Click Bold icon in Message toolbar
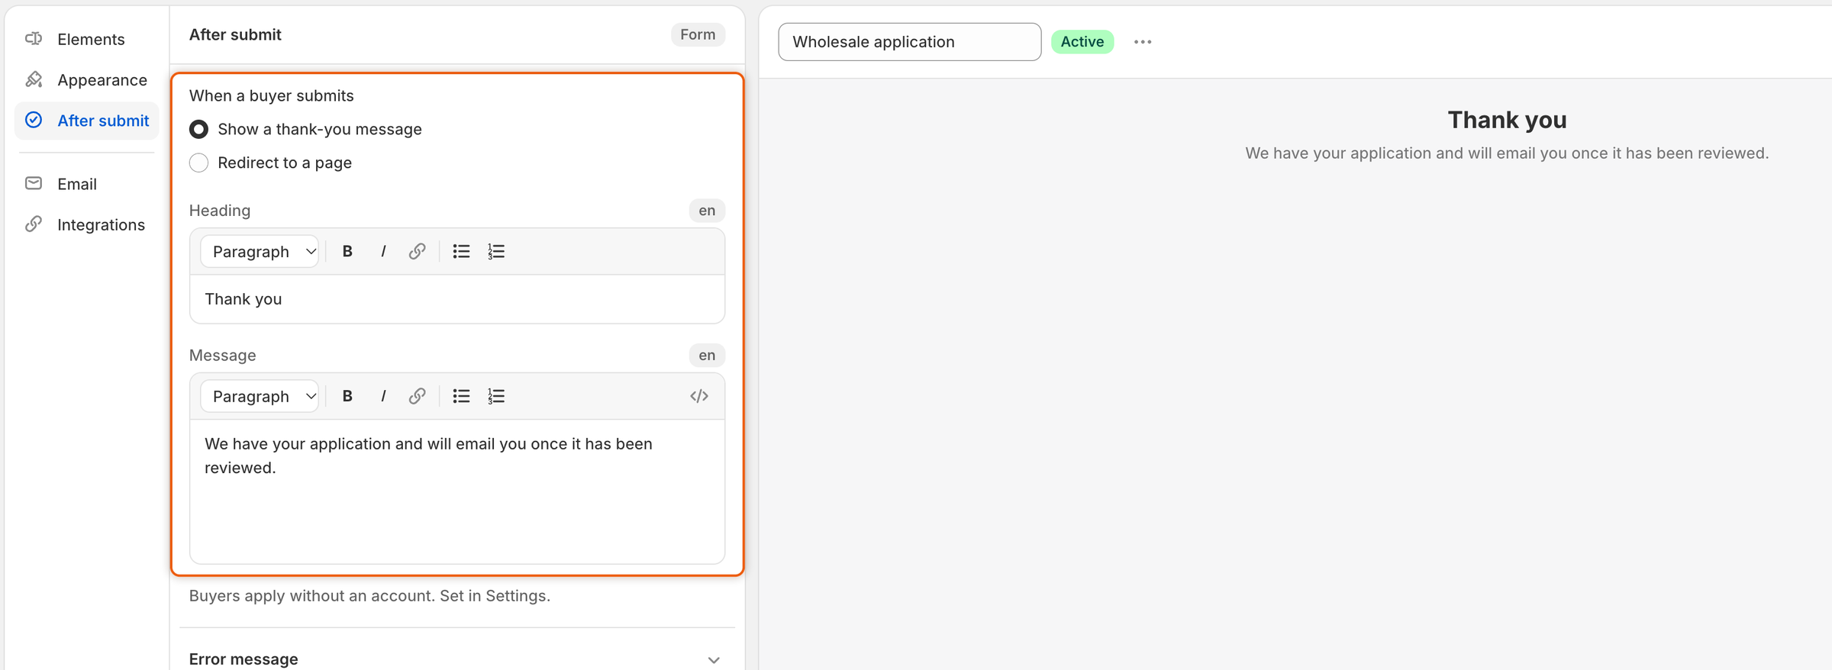 tap(347, 396)
